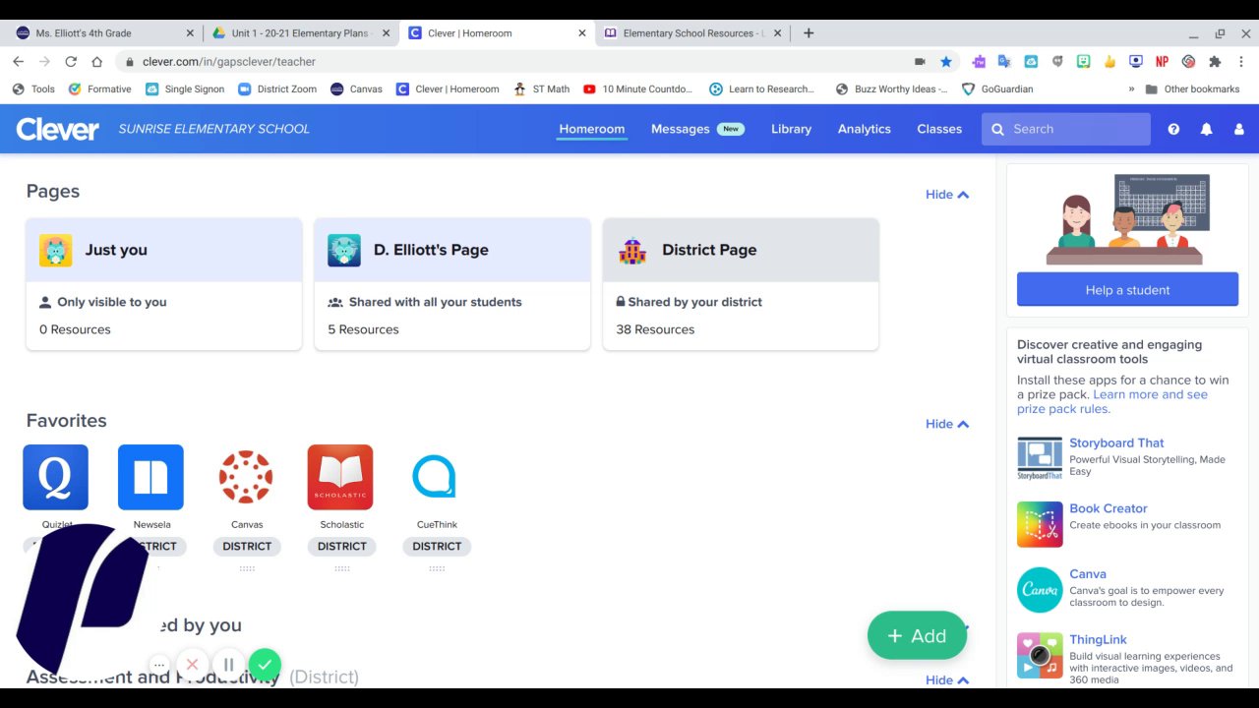Screen dimensions: 1259x708
Task: Click the Book Creator app icon
Action: point(1040,524)
